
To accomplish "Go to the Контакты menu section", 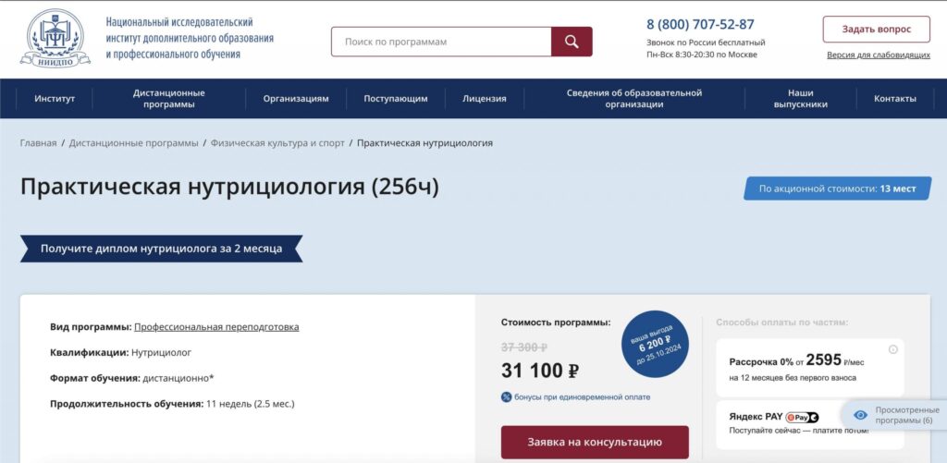I will click(894, 99).
